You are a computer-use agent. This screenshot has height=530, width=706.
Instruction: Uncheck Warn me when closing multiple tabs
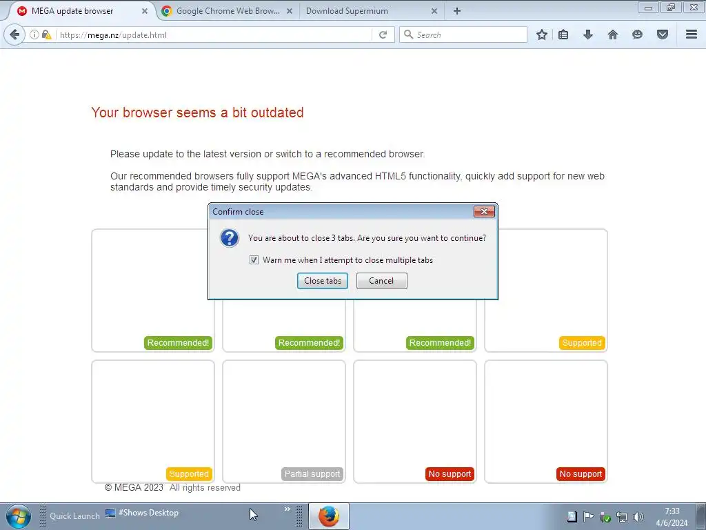254,260
